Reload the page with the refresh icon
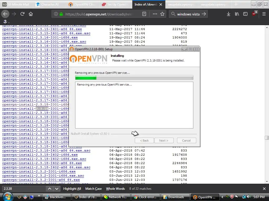 click(x=22, y=14)
